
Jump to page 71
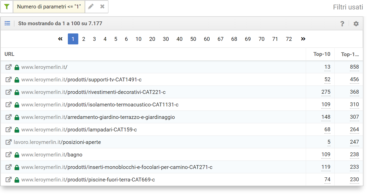(275, 39)
